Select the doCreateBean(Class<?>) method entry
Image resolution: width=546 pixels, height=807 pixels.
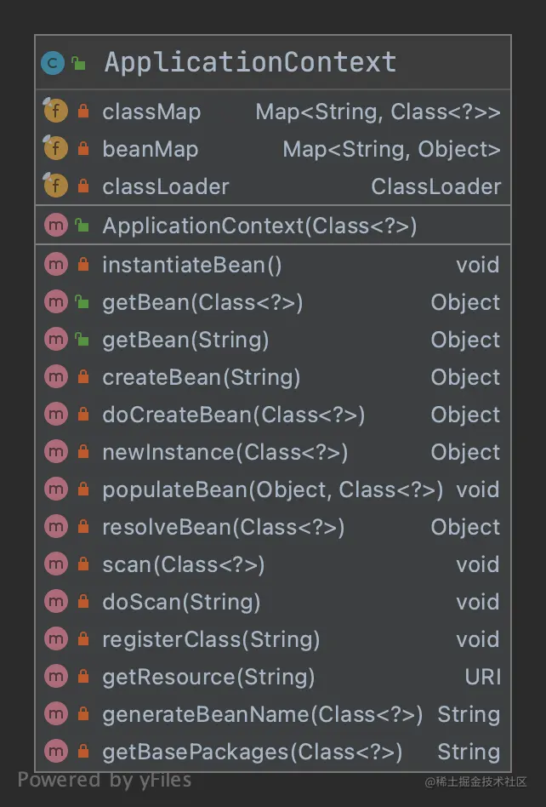[272, 415]
